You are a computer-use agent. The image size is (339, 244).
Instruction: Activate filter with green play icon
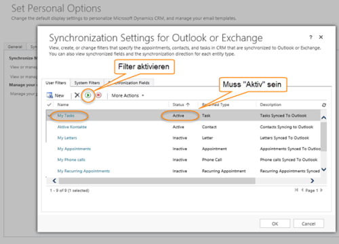pos(88,95)
